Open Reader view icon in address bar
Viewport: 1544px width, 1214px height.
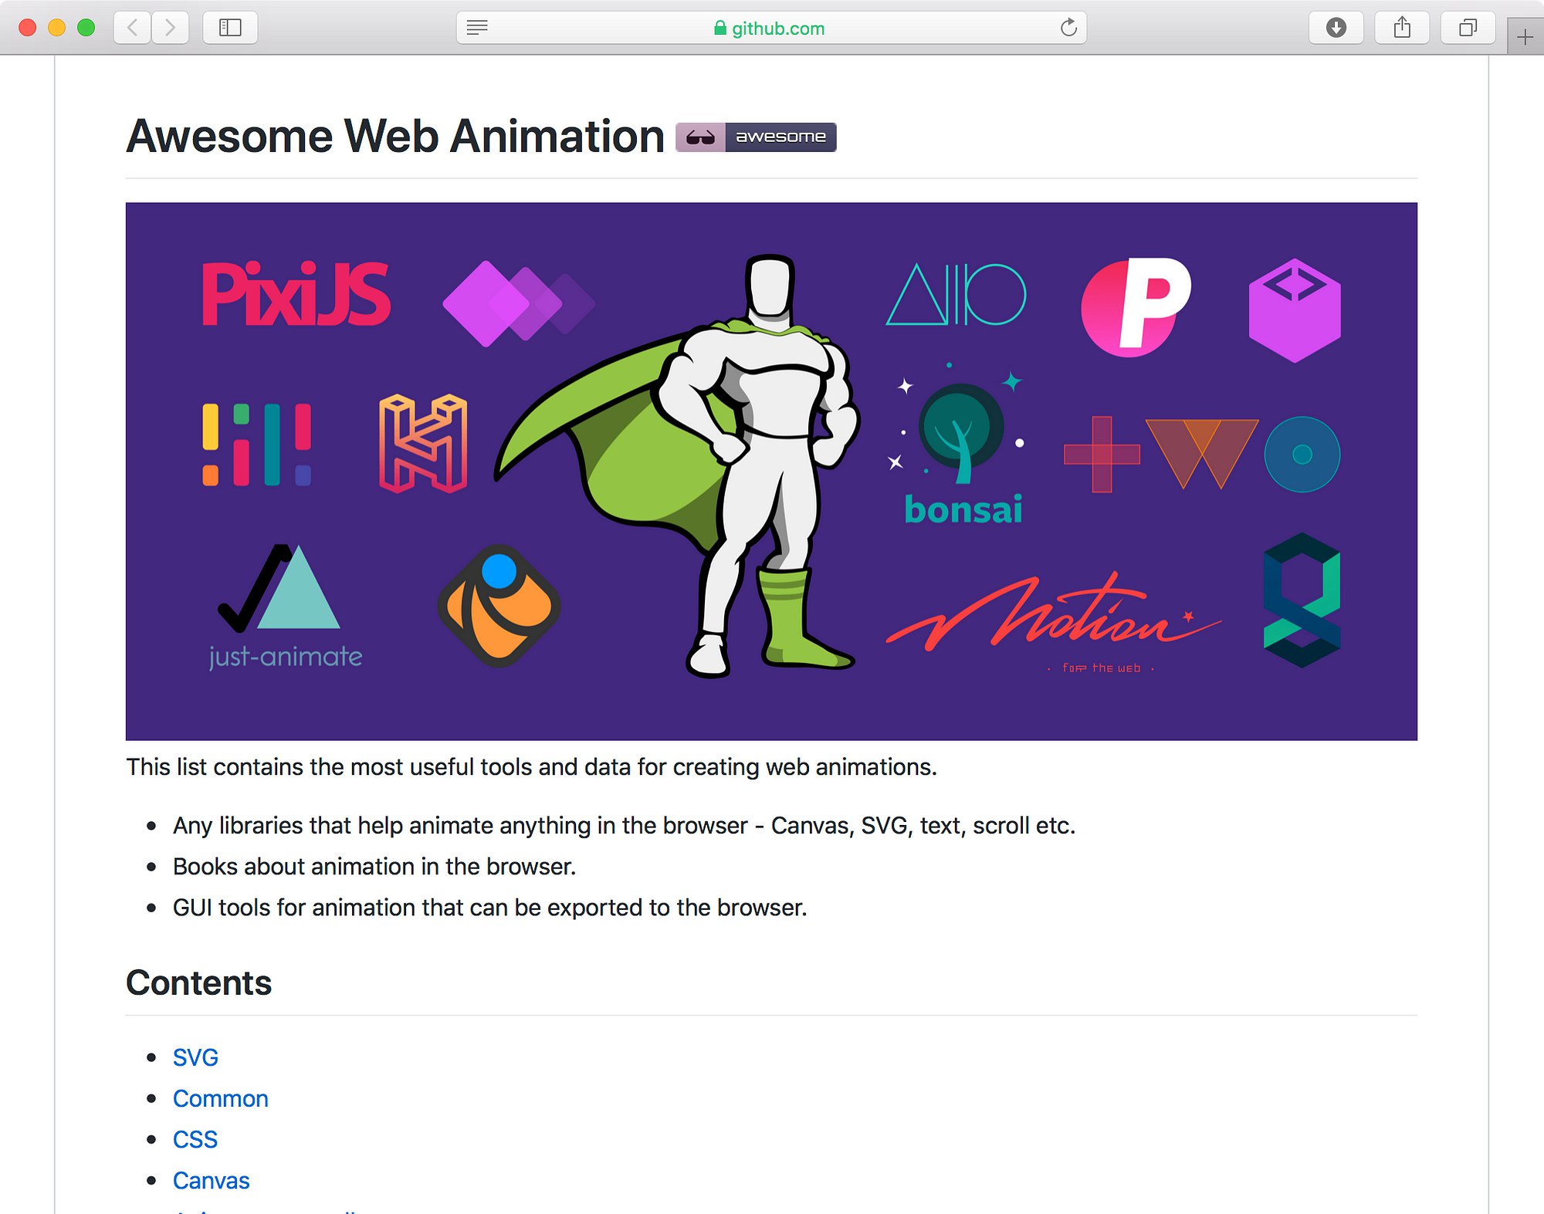click(477, 28)
